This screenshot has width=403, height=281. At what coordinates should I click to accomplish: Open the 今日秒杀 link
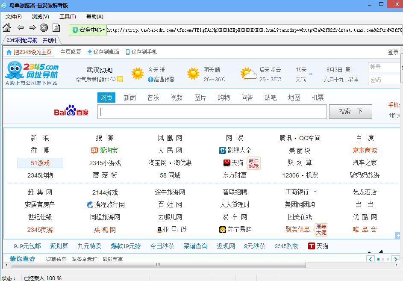(162, 246)
